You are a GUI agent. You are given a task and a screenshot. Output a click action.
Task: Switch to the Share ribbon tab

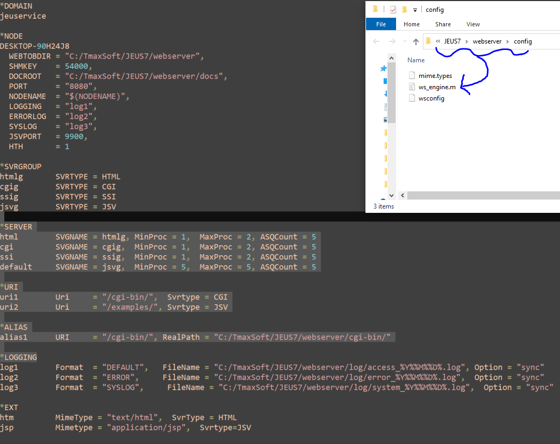443,24
